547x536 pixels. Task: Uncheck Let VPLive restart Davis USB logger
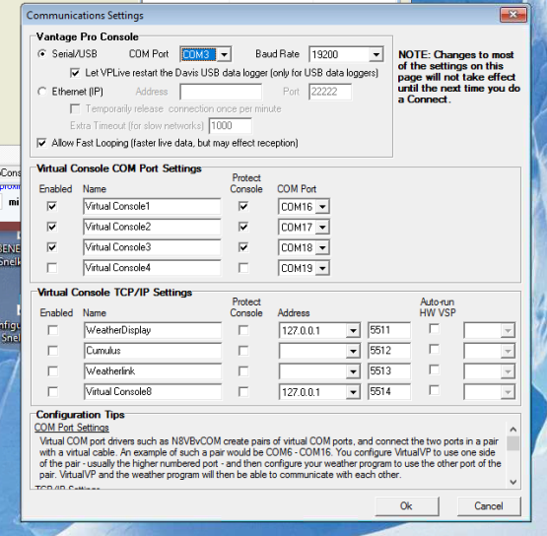click(75, 73)
